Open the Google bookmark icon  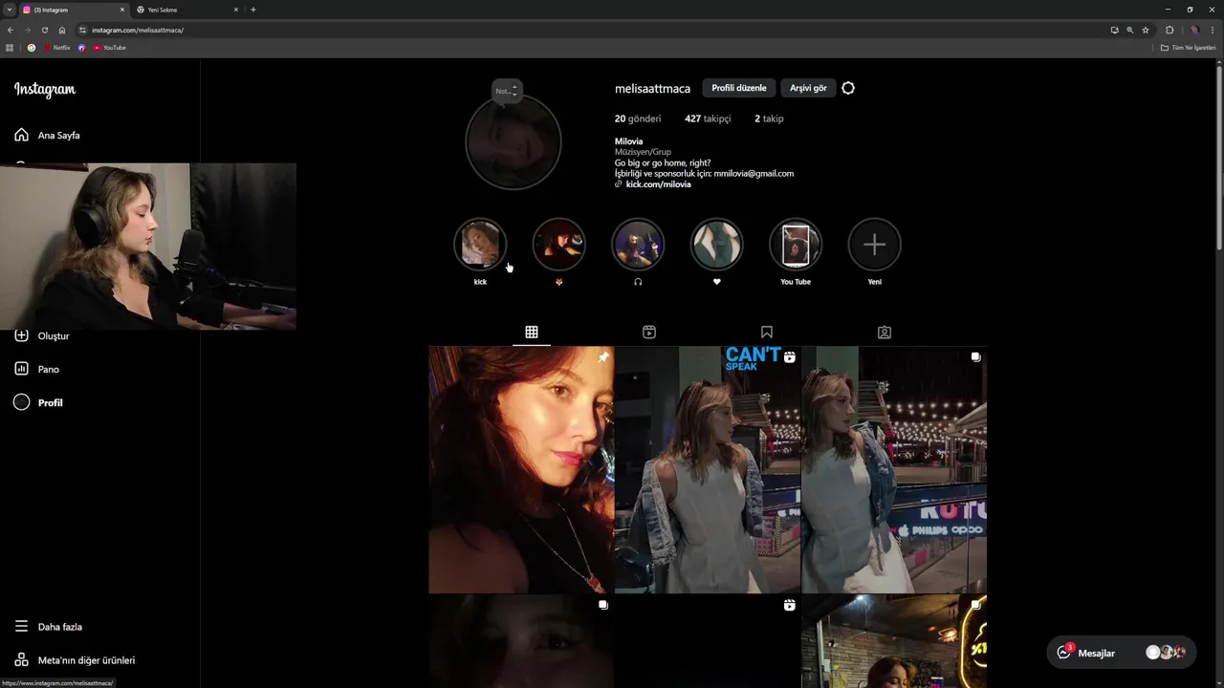[x=32, y=48]
